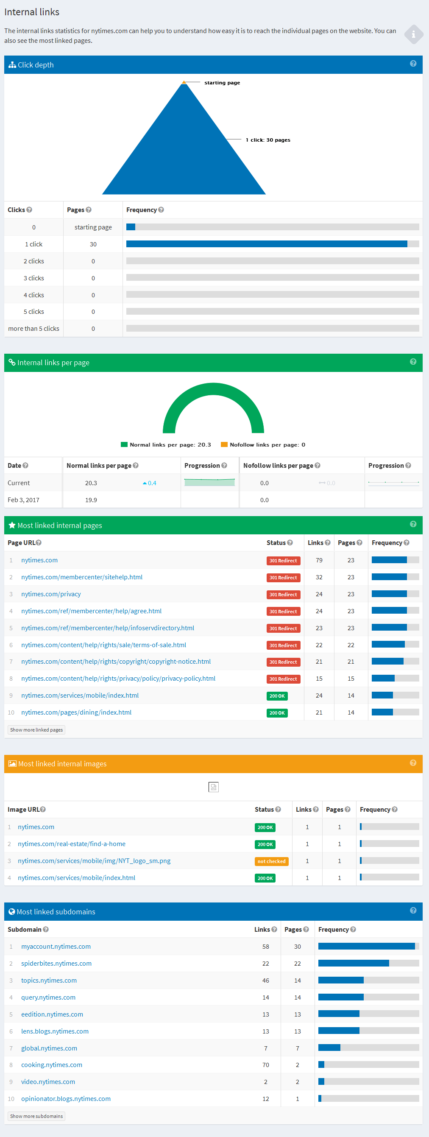Click help icon beside Image URL column

click(43, 809)
